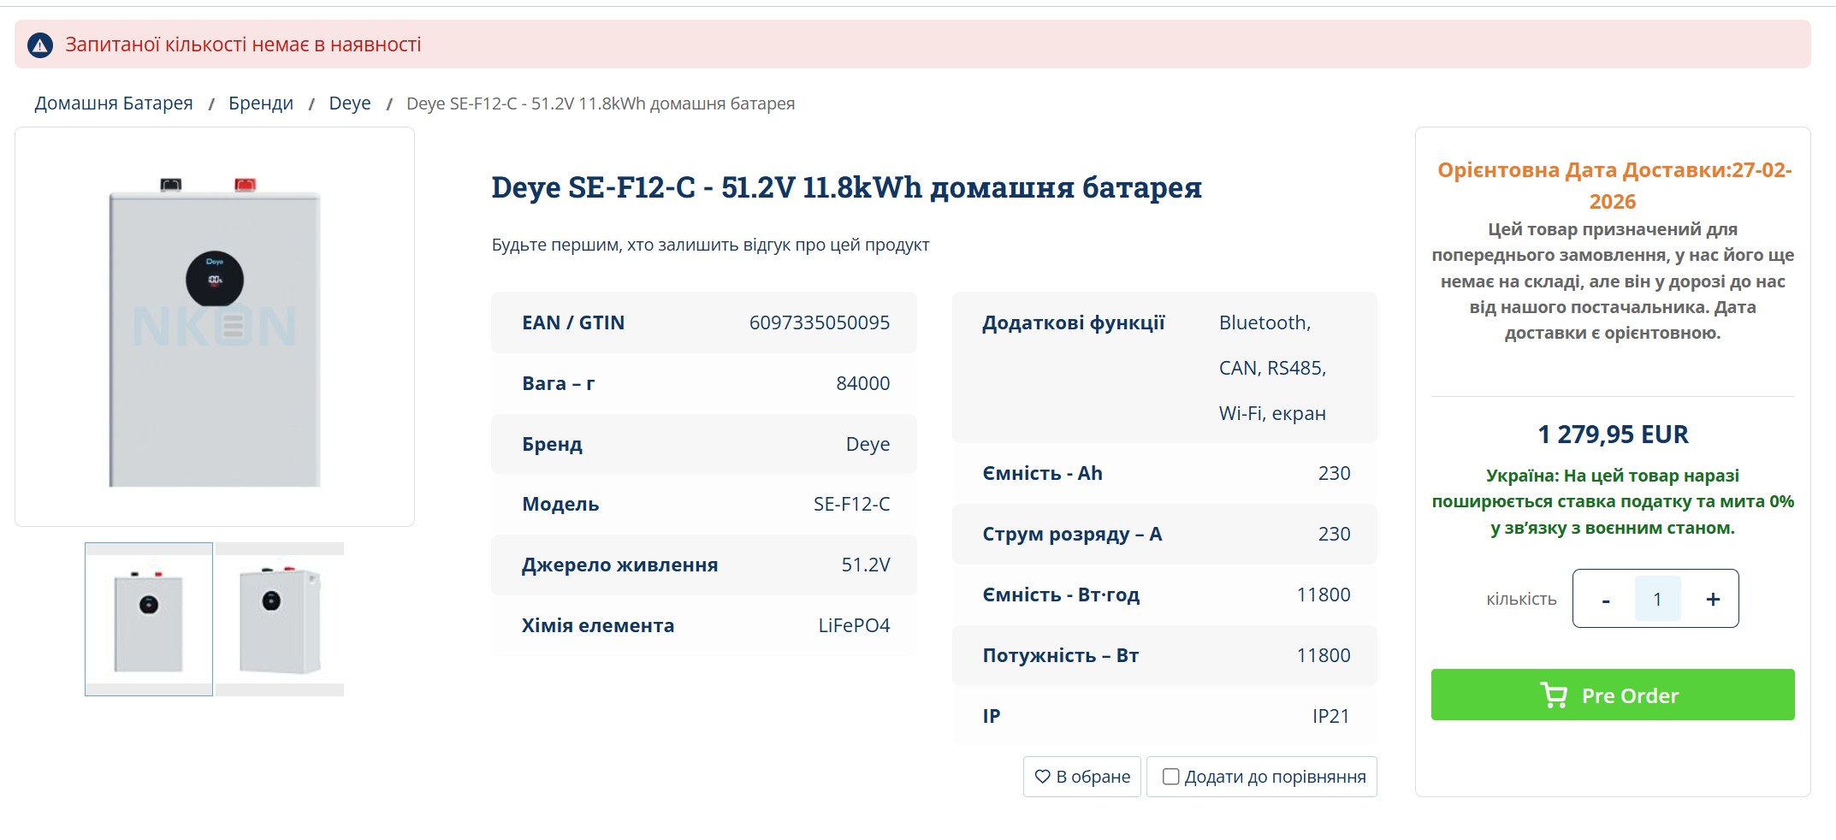1836x840 pixels.
Task: Open the 'Домашня Батарея' breadcrumb link
Action: click(x=114, y=104)
